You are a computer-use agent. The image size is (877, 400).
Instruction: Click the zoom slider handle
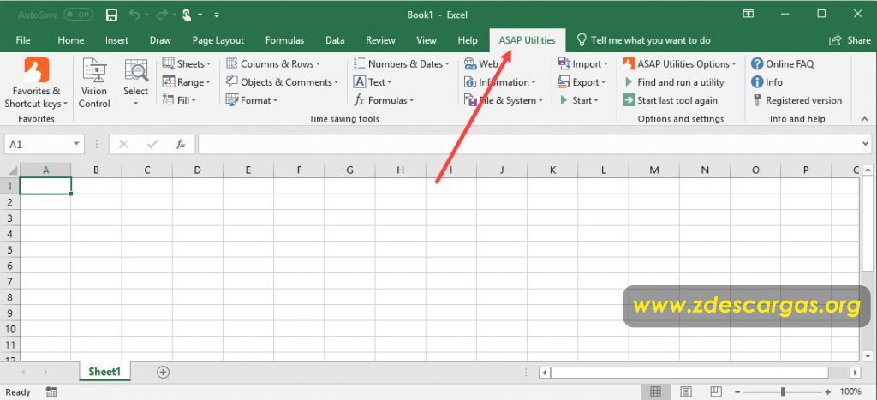tap(783, 392)
